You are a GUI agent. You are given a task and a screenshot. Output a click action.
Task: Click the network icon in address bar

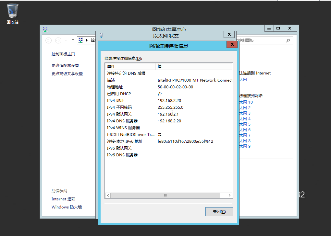tap(81, 40)
